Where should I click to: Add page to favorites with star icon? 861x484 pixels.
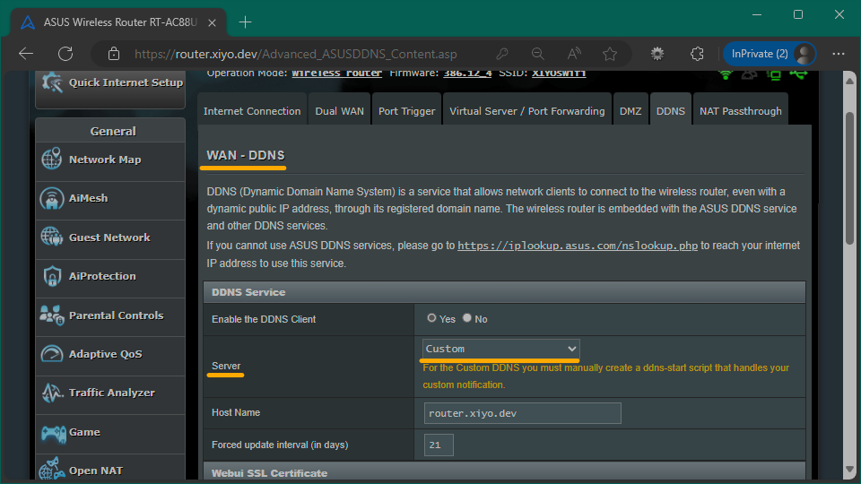pyautogui.click(x=610, y=54)
